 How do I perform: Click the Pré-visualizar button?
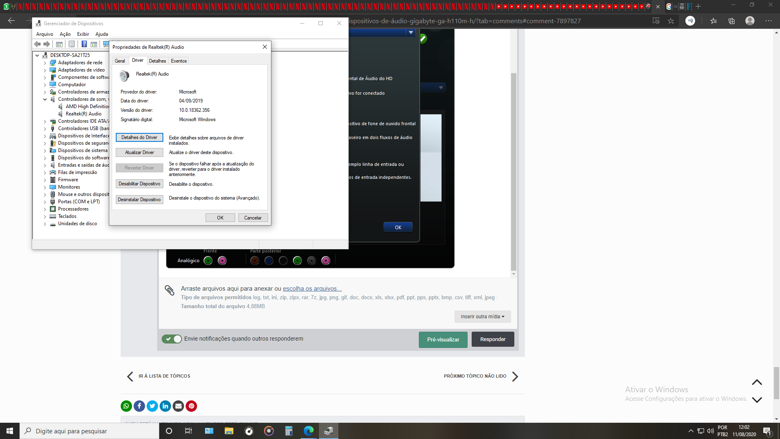(443, 340)
